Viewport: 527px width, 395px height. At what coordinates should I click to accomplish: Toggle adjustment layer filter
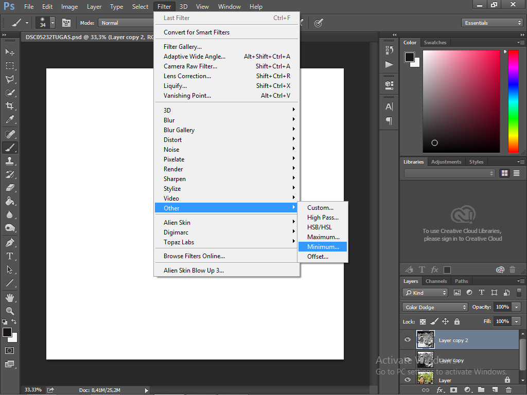pos(469,293)
